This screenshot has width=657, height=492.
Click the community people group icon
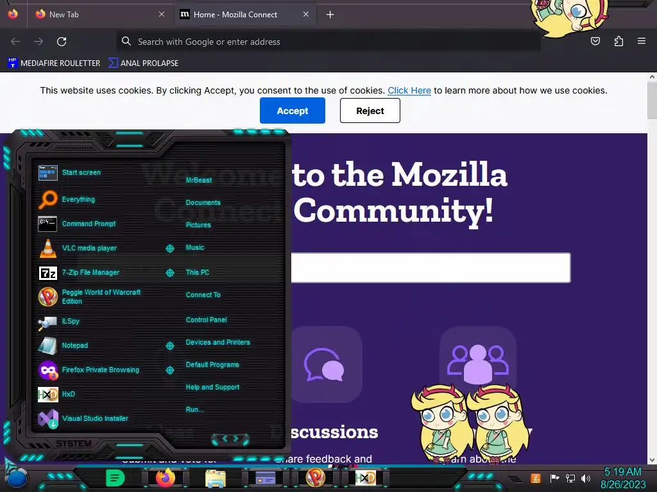(477, 363)
